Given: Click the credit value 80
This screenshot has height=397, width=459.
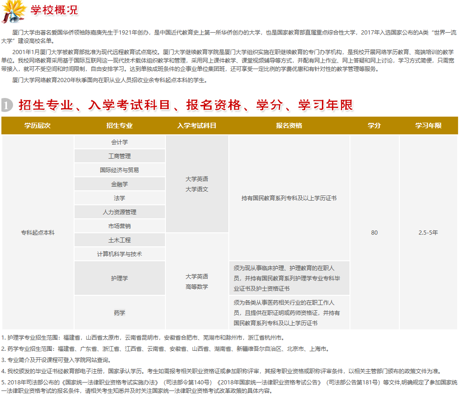Looking at the screenshot, I should pyautogui.click(x=374, y=233).
